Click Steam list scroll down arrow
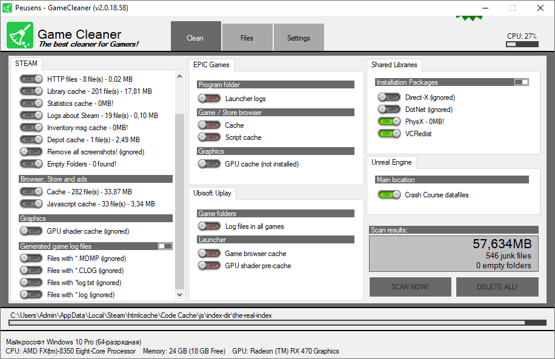 179,295
